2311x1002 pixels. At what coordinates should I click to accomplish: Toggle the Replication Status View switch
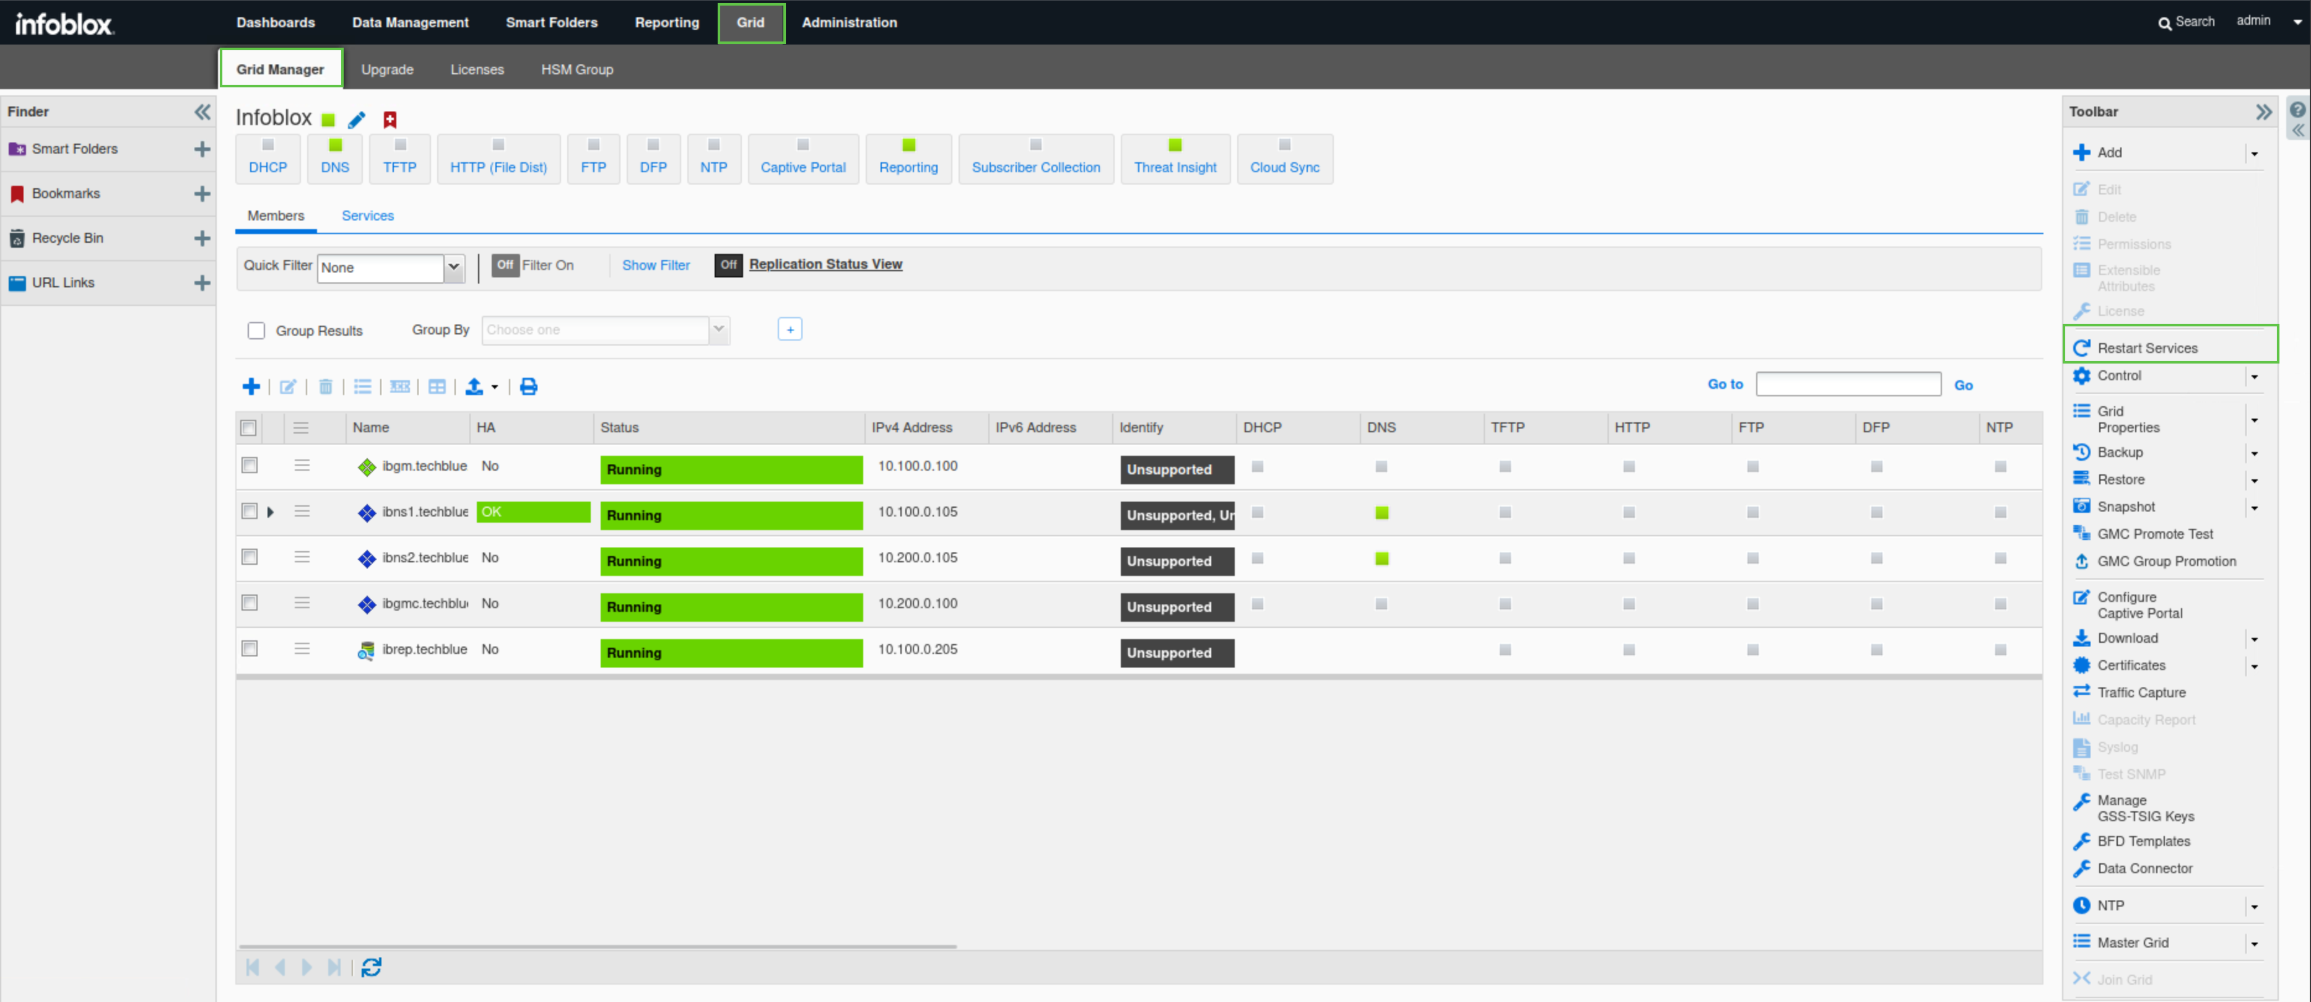[728, 266]
